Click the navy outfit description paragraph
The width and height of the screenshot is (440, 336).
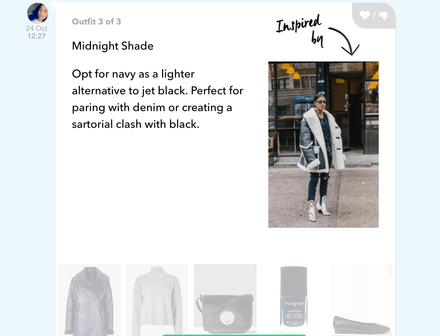click(157, 99)
